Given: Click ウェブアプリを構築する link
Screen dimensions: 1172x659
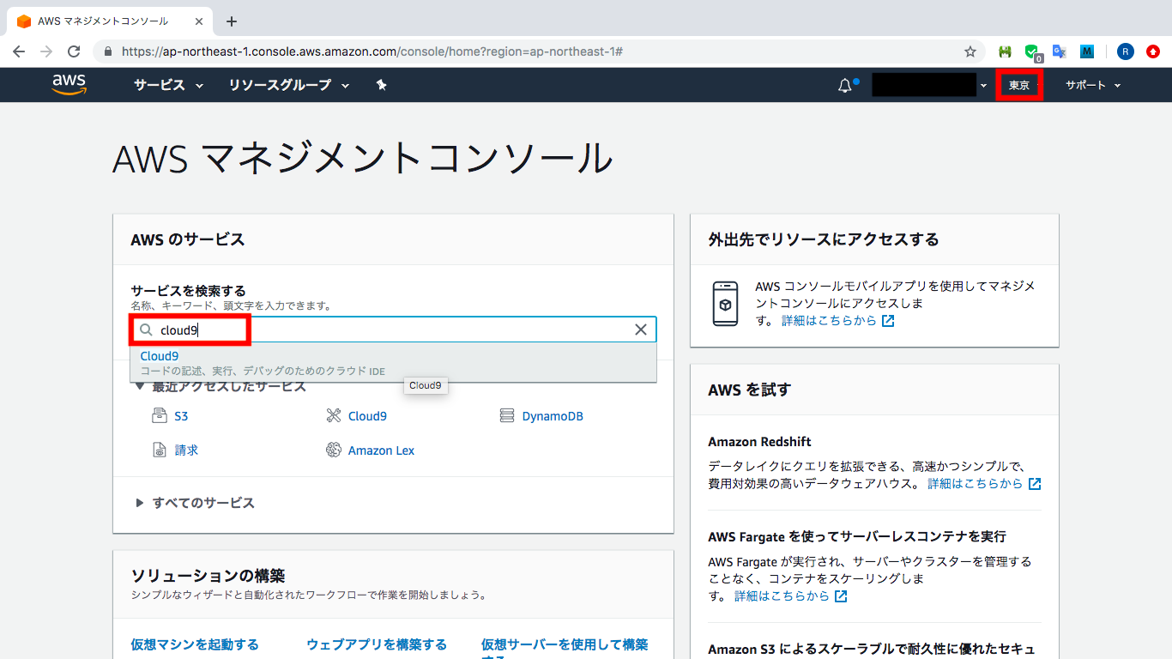Looking at the screenshot, I should pos(377,644).
